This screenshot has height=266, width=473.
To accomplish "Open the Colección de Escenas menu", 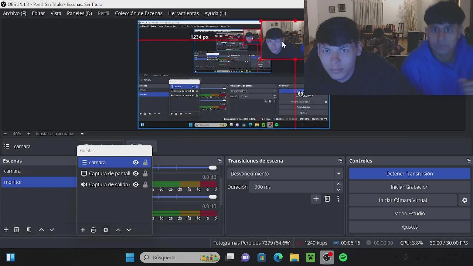I will [139, 13].
